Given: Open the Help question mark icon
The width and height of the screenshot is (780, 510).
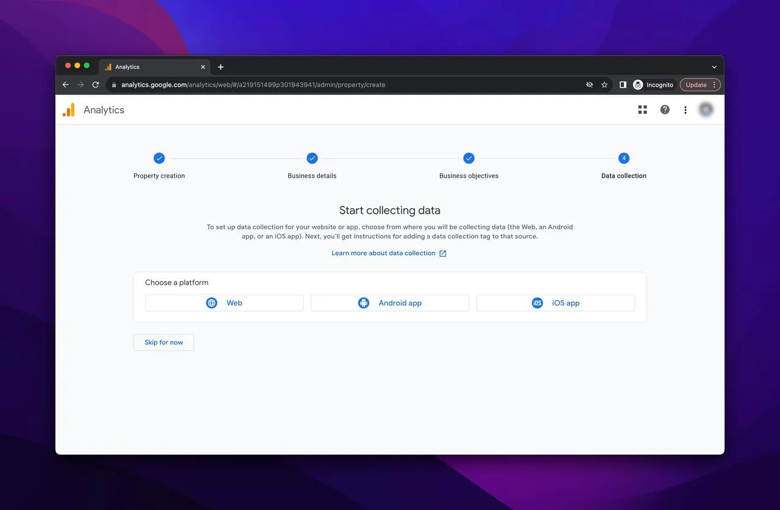Looking at the screenshot, I should [x=665, y=110].
